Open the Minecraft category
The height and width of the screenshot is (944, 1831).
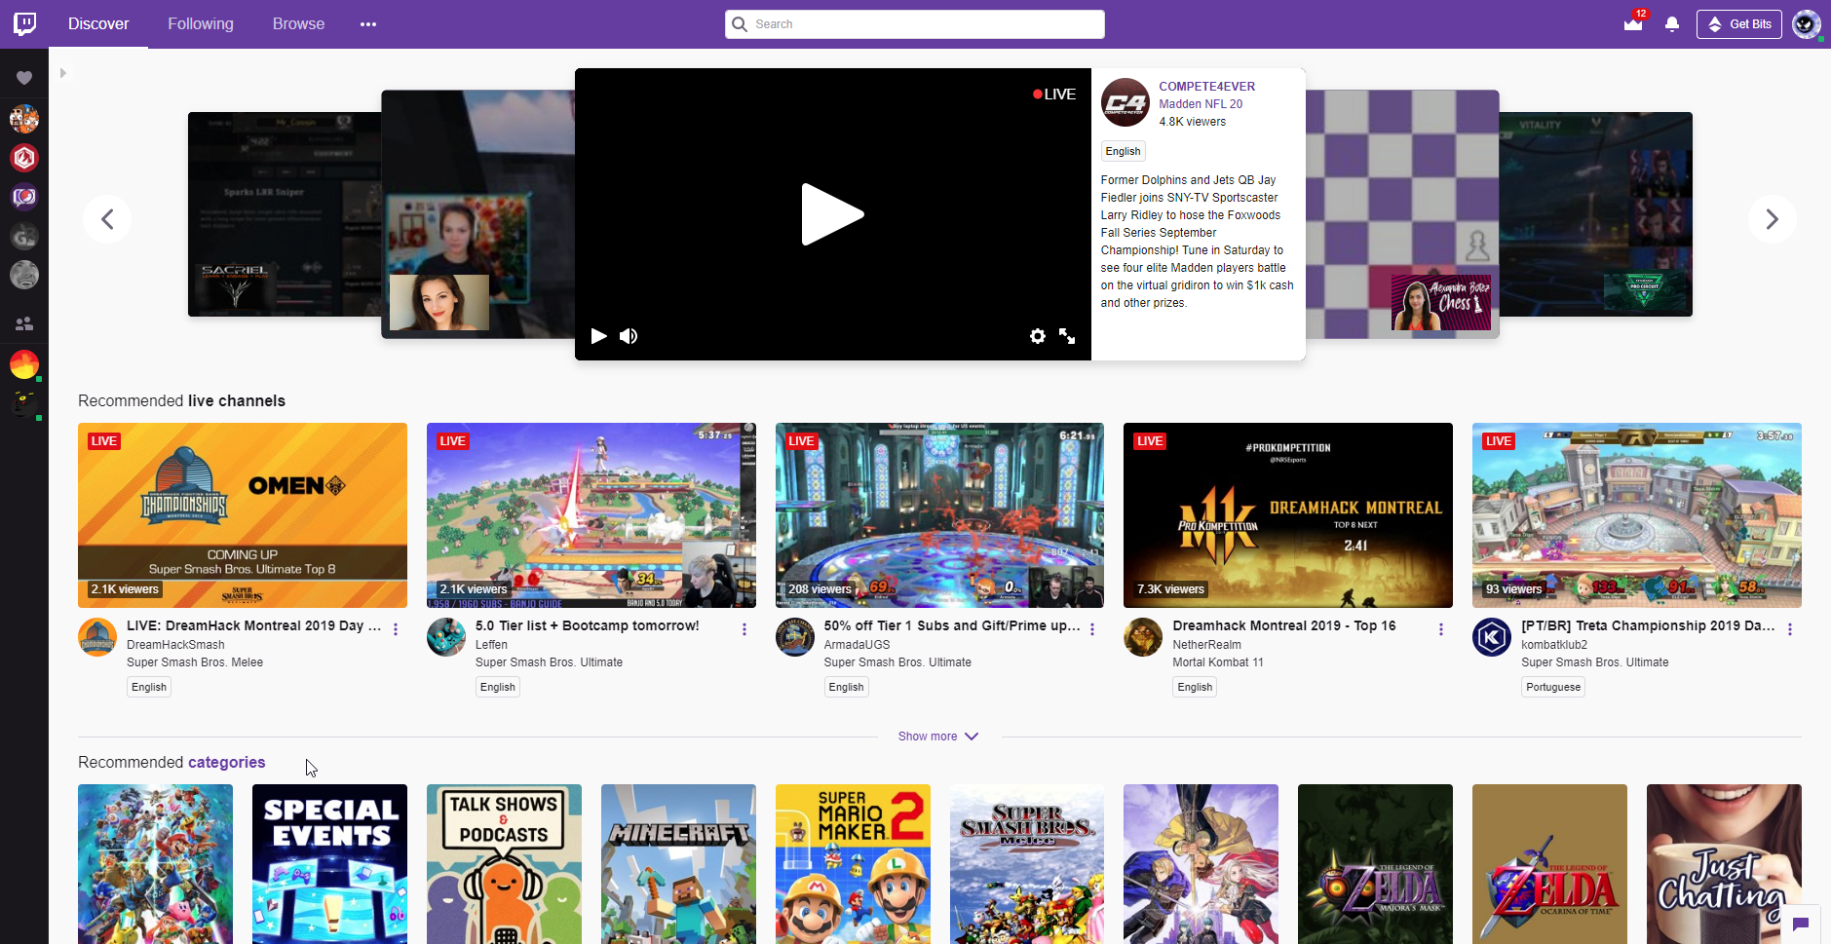pos(678,864)
